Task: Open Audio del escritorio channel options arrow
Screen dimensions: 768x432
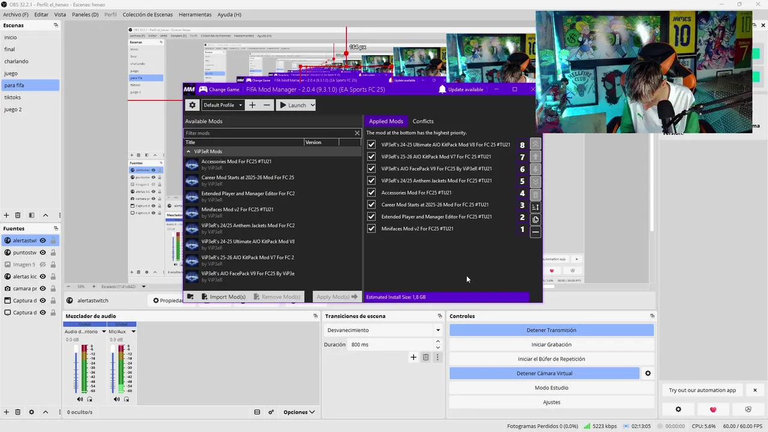Action: [104, 332]
